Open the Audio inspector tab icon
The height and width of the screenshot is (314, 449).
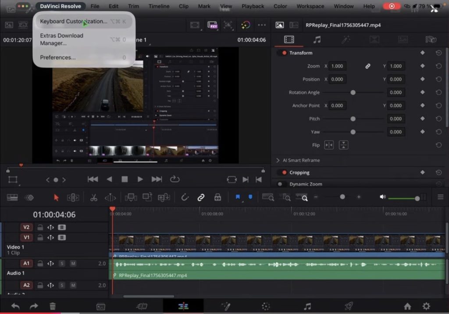click(x=317, y=39)
